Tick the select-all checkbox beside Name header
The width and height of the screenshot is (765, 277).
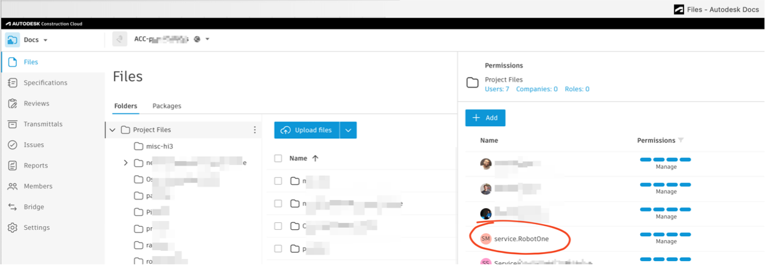(x=278, y=159)
